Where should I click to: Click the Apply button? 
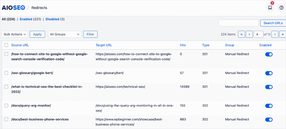(37, 34)
